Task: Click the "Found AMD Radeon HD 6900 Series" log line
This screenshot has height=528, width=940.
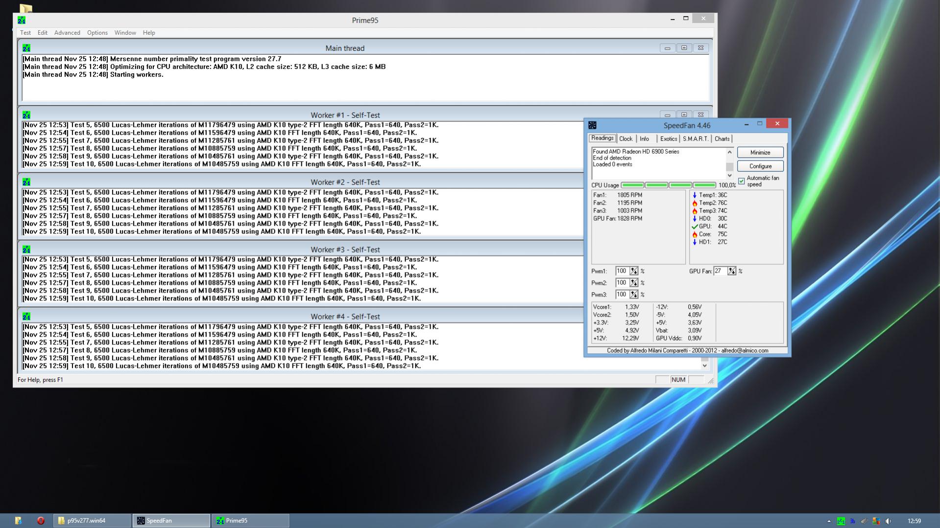Action: point(636,152)
